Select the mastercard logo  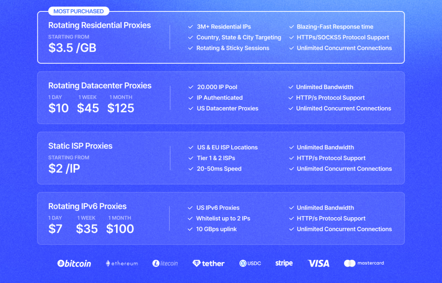(x=364, y=263)
